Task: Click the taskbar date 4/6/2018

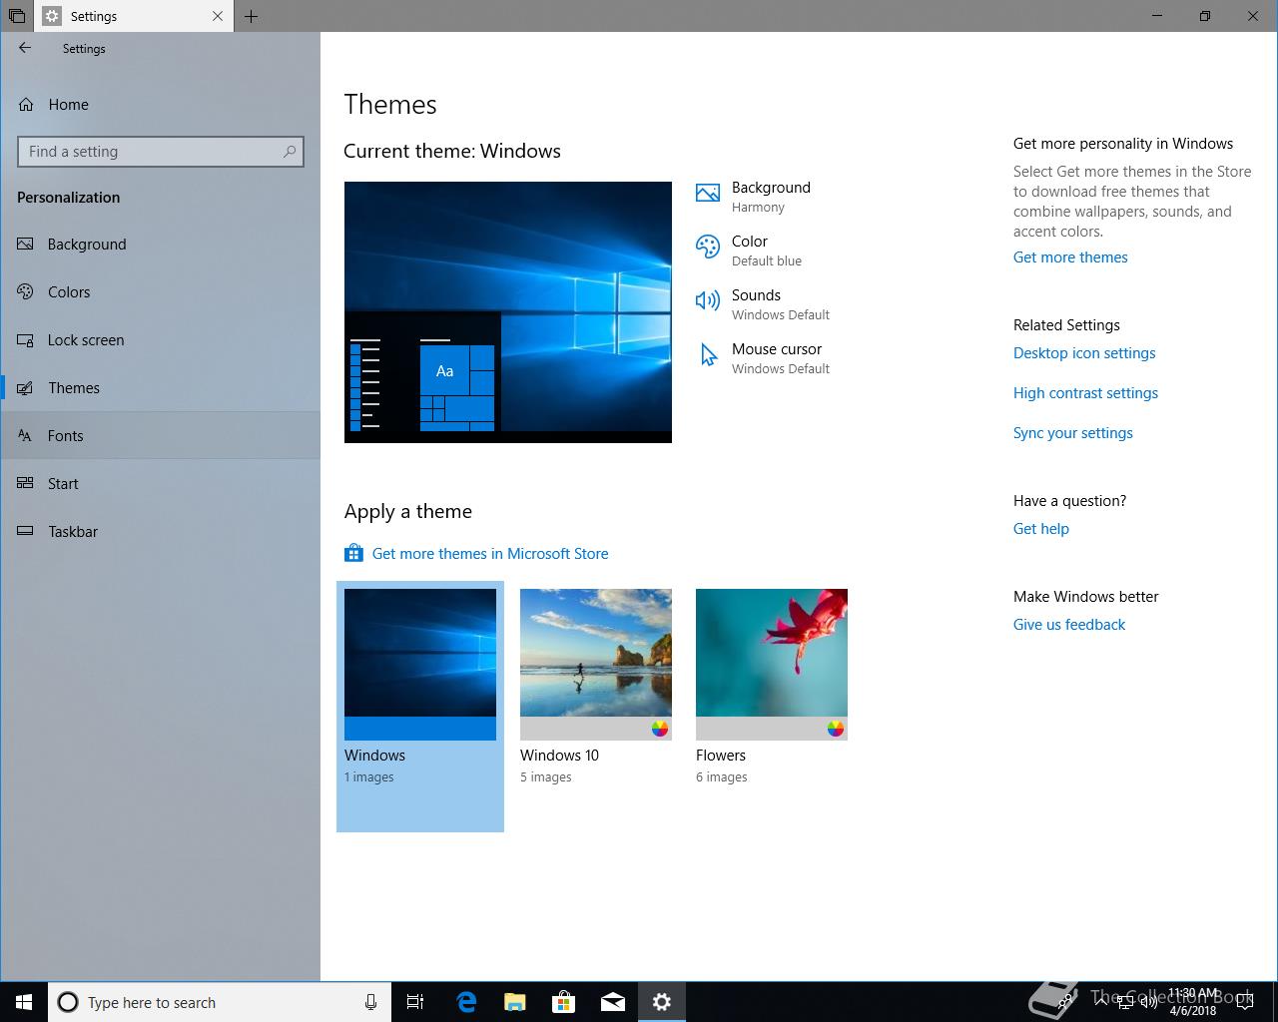Action: [x=1193, y=1010]
